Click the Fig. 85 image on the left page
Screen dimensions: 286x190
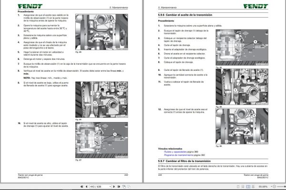102,32
